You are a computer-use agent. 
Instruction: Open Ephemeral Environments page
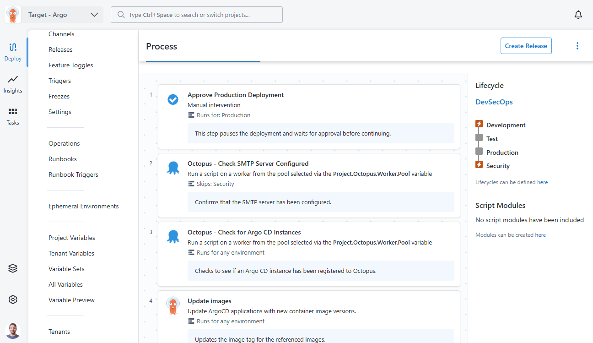click(x=84, y=206)
